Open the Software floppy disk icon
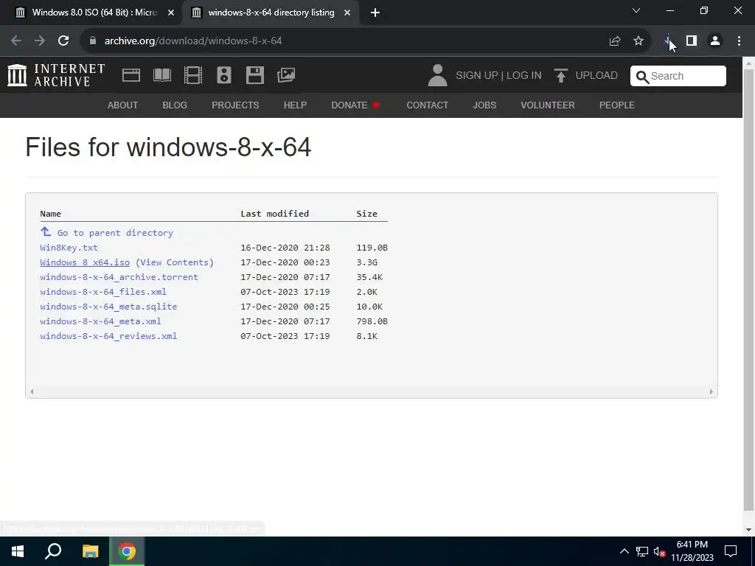Viewport: 755px width, 566px height. pyautogui.click(x=254, y=76)
